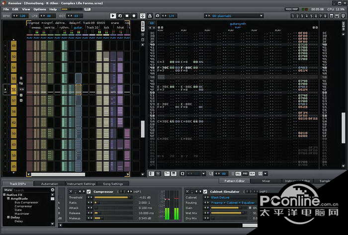348x235 pixels.
Task: Toggle the Cabinet Simulator enable checkbox
Action: coord(205,191)
